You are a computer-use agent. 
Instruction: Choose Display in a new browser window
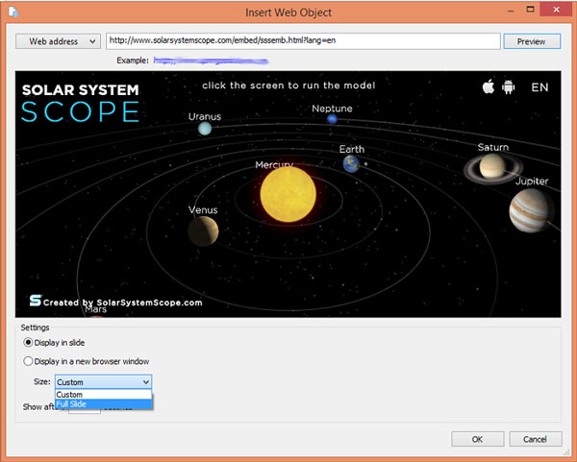29,361
